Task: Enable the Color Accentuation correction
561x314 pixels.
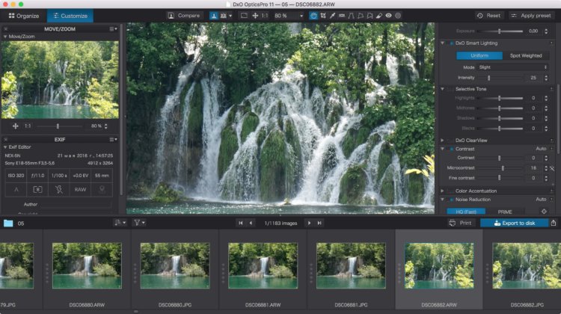Action: point(452,191)
